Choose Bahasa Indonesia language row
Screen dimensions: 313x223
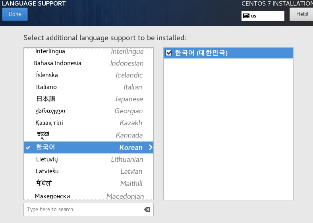tap(89, 63)
